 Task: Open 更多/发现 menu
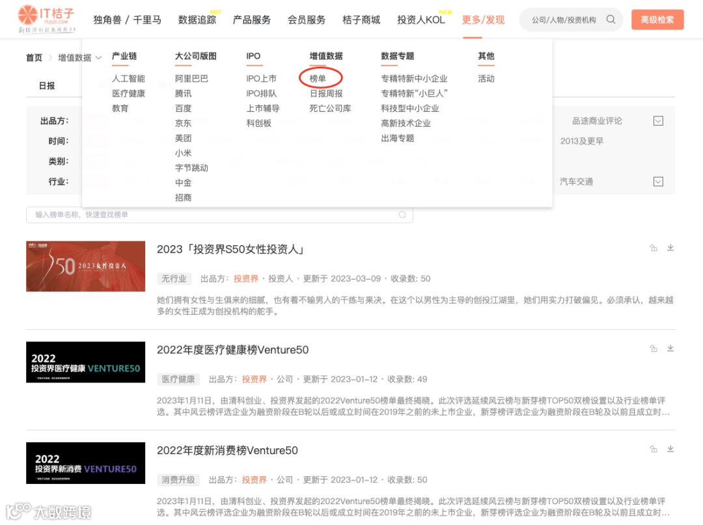click(483, 20)
